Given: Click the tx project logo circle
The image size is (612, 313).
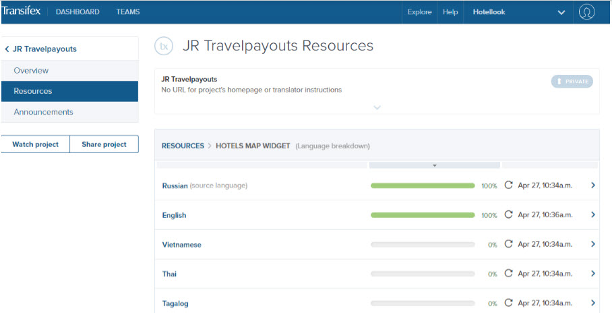Looking at the screenshot, I should coord(164,46).
